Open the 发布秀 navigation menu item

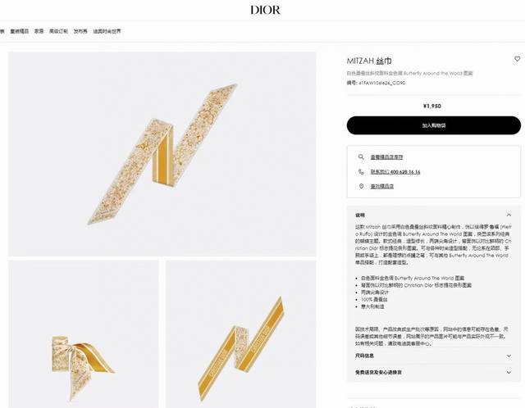80,31
